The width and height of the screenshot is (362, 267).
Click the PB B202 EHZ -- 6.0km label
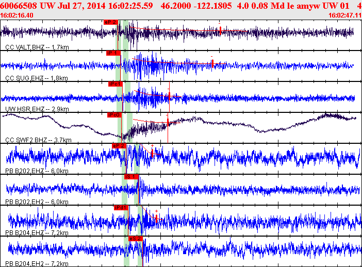pyautogui.click(x=37, y=171)
